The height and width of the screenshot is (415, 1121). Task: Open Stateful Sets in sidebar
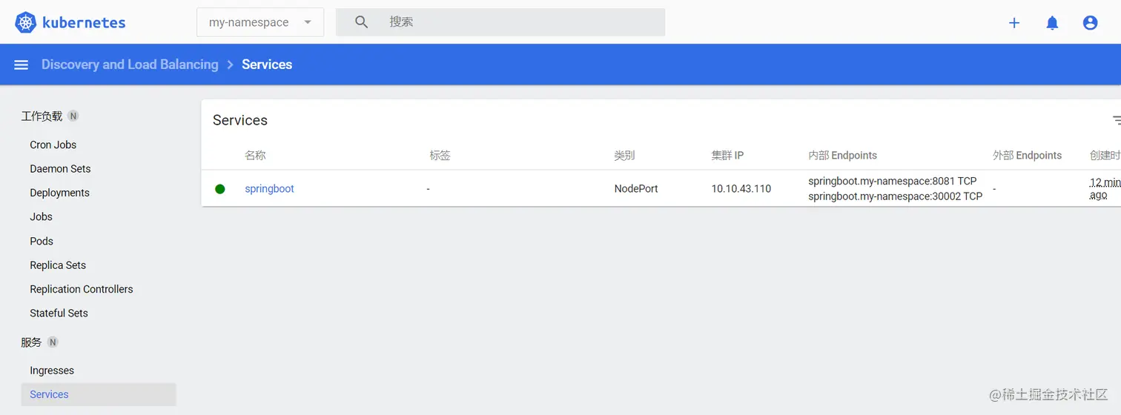coord(59,313)
